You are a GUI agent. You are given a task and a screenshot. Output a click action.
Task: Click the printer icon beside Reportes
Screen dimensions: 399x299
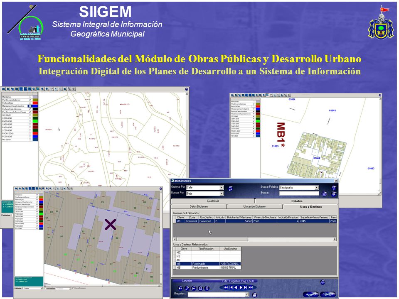pyautogui.click(x=254, y=295)
